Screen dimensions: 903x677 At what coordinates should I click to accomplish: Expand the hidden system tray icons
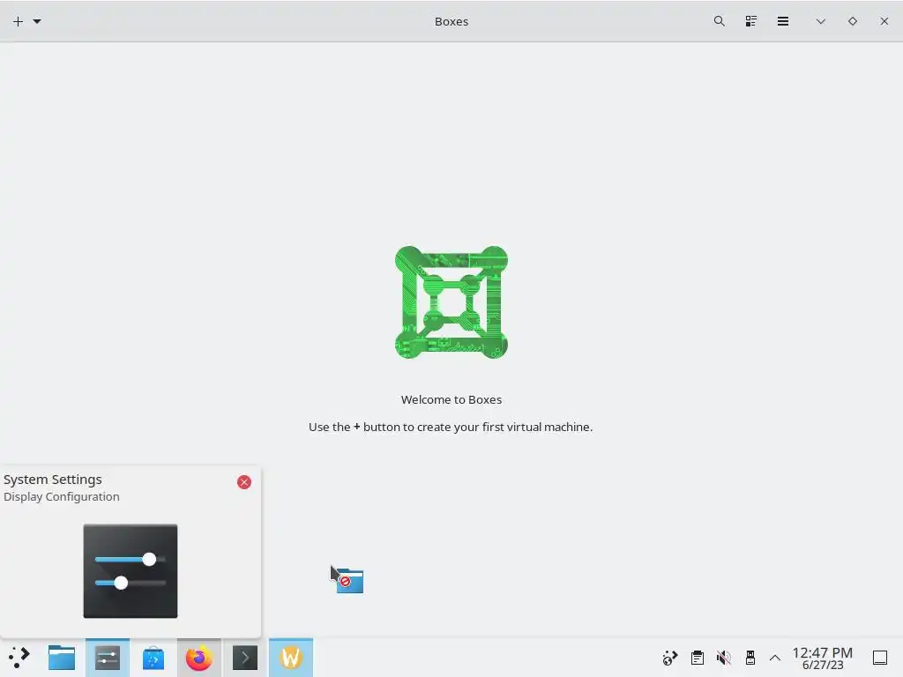[x=775, y=658]
